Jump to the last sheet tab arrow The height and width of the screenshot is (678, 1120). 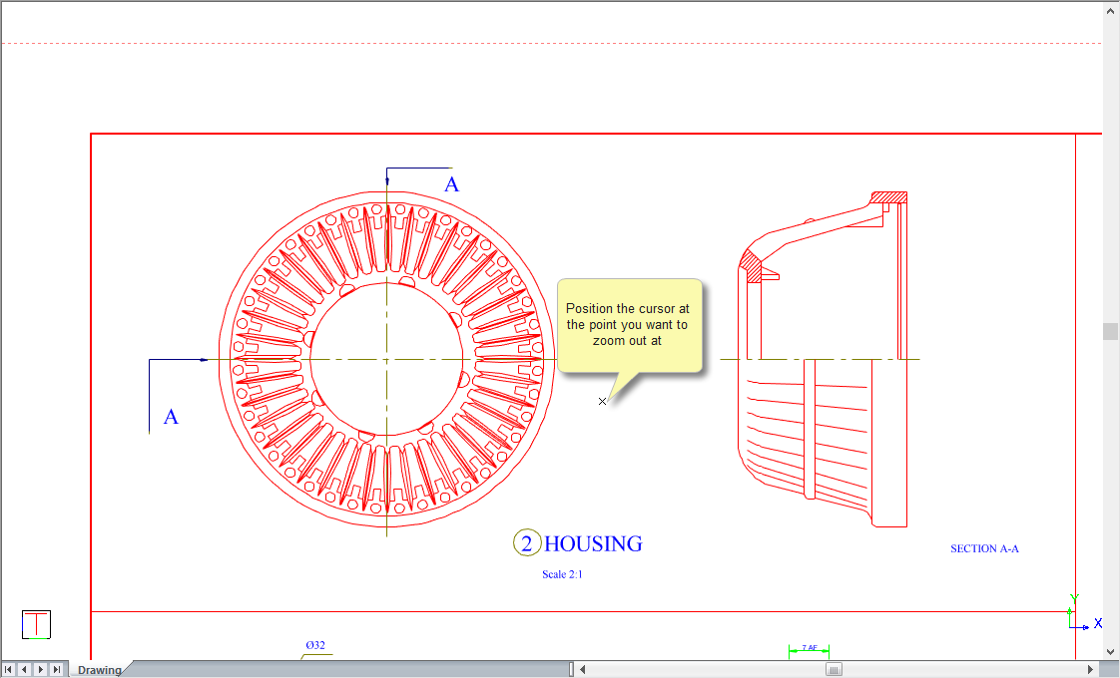pos(57,670)
